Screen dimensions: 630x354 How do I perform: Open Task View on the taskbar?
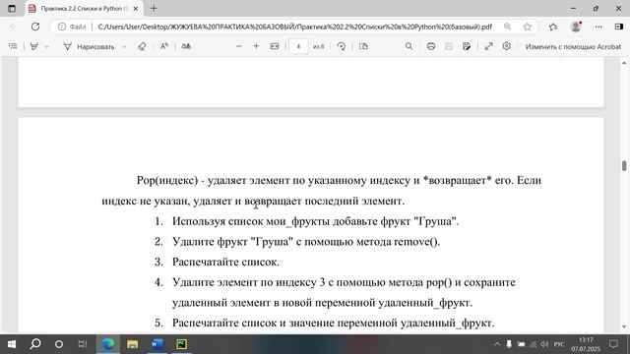(83, 344)
